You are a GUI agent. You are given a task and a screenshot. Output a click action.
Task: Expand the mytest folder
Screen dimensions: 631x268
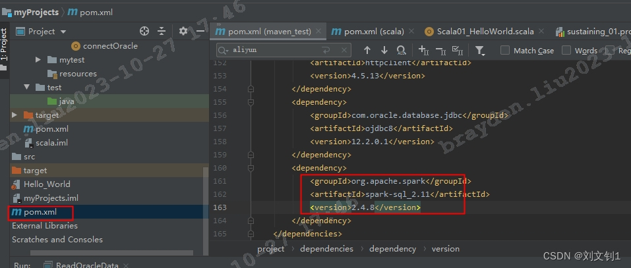(38, 60)
